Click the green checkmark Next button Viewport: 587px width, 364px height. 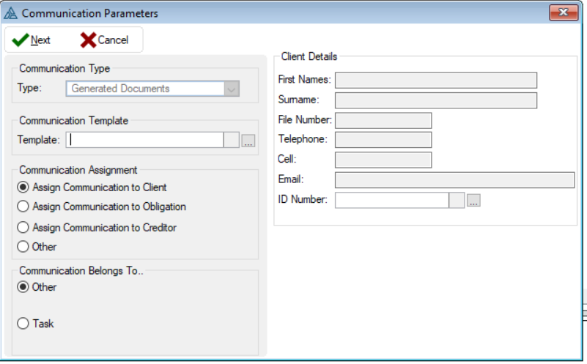pyautogui.click(x=32, y=40)
